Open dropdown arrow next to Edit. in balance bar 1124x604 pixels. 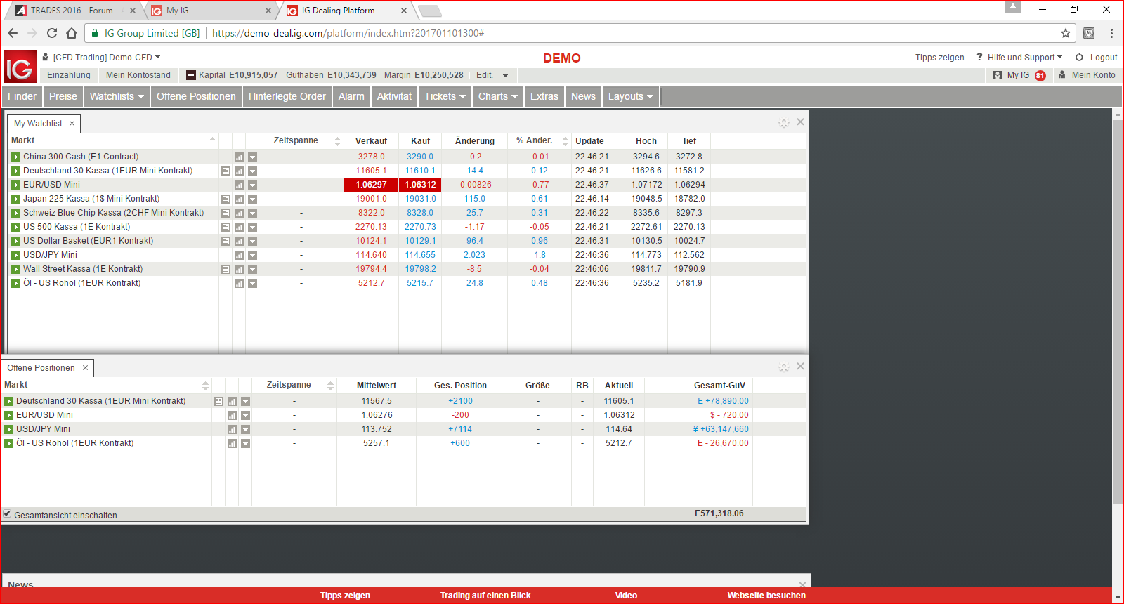(x=505, y=76)
